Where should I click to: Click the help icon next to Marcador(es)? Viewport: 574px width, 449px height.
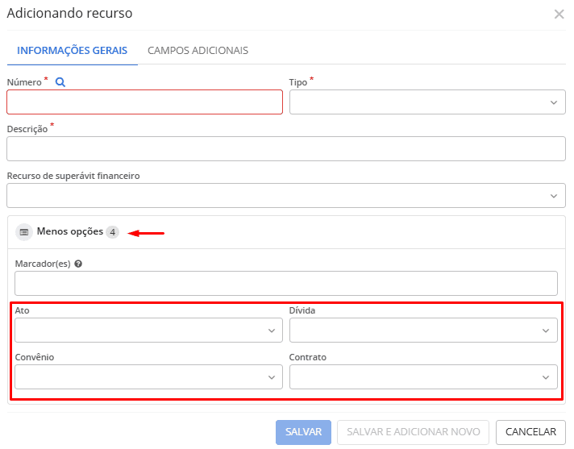pos(78,263)
